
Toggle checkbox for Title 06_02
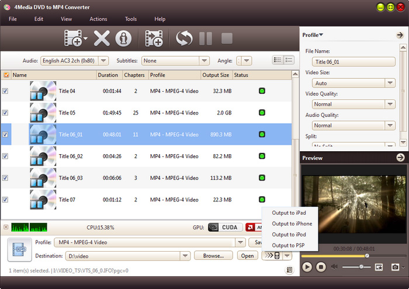point(6,156)
